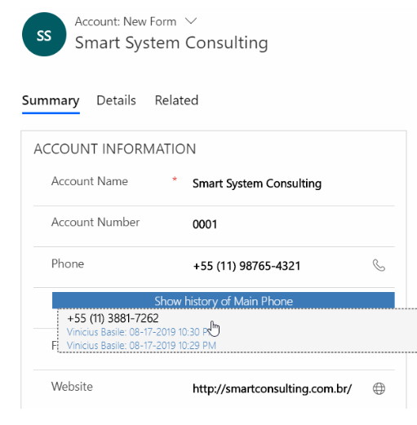The height and width of the screenshot is (425, 417).
Task: Edit the Account Number field 0001
Action: 205,224
